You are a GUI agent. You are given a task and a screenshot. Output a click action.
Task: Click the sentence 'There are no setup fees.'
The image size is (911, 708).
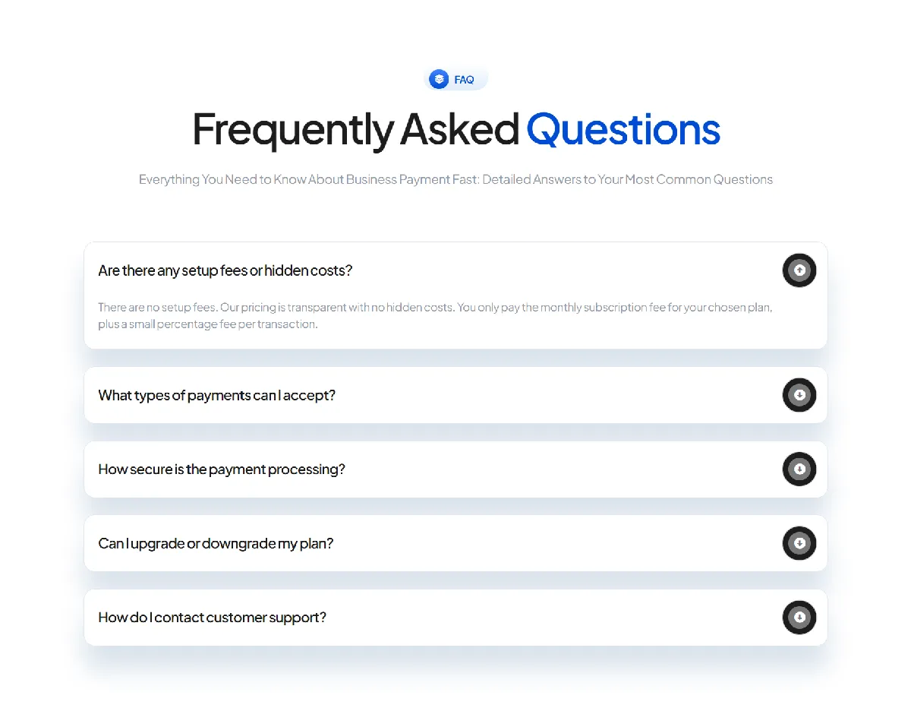pyautogui.click(x=157, y=308)
